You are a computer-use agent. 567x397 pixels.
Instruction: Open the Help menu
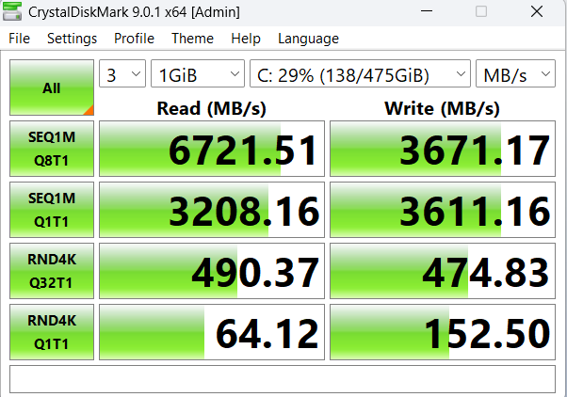pos(245,39)
